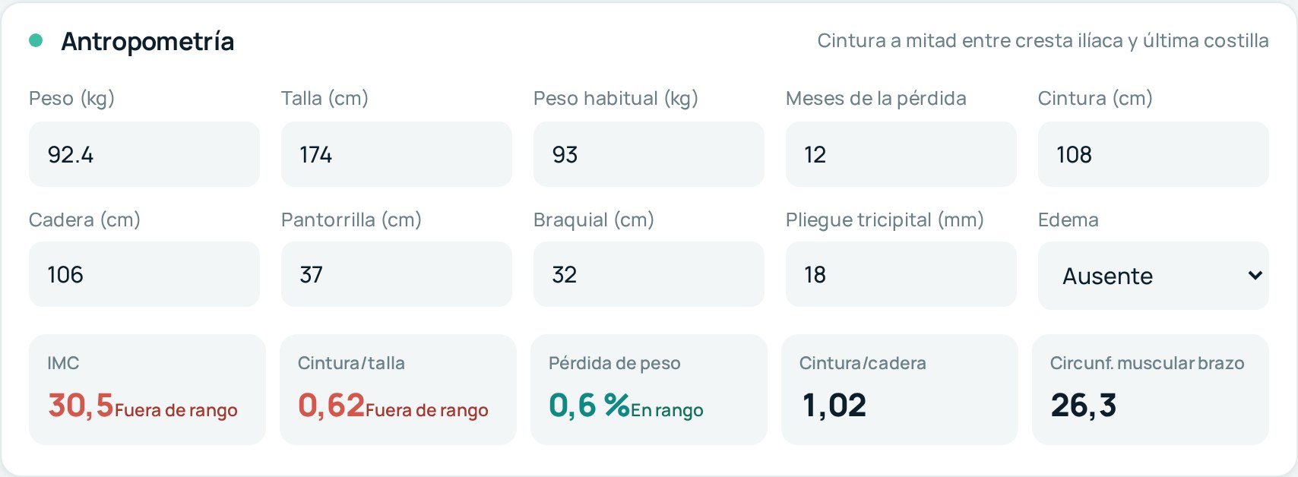Open the Pérdida de peso result card
The width and height of the screenshot is (1298, 477).
[x=649, y=390]
